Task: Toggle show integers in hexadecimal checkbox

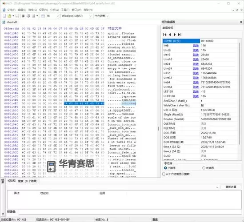Action: (164, 174)
